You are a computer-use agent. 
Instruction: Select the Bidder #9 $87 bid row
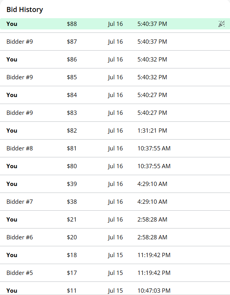(115, 42)
